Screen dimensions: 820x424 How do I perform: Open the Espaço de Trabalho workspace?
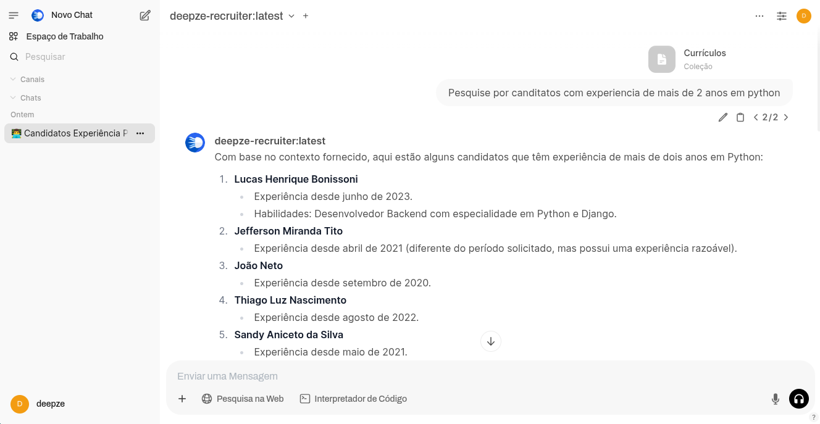(64, 36)
